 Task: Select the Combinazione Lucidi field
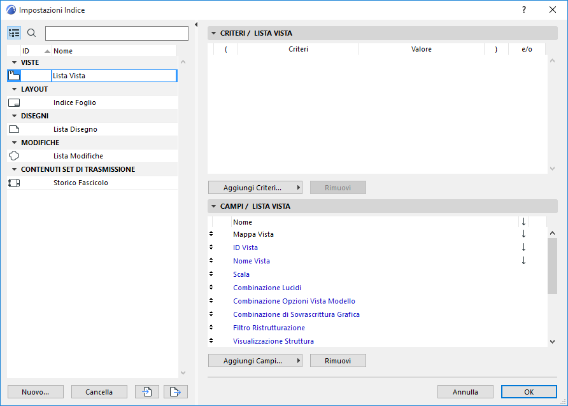(x=267, y=288)
